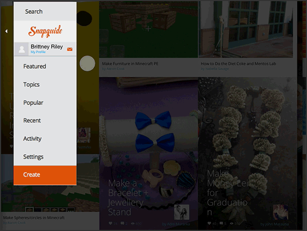The width and height of the screenshot is (307, 231).
Task: Open the Money Lei for Graduation guide
Action: 228,193
